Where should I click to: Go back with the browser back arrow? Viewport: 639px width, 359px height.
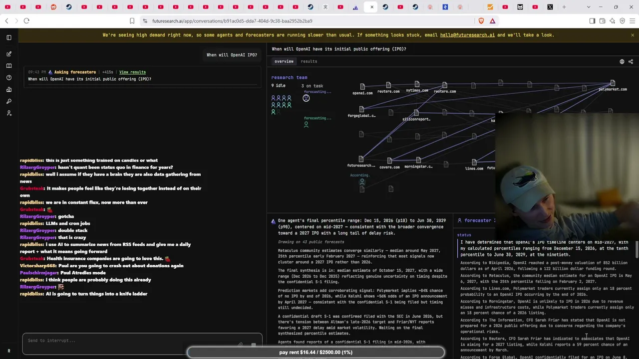(6, 21)
